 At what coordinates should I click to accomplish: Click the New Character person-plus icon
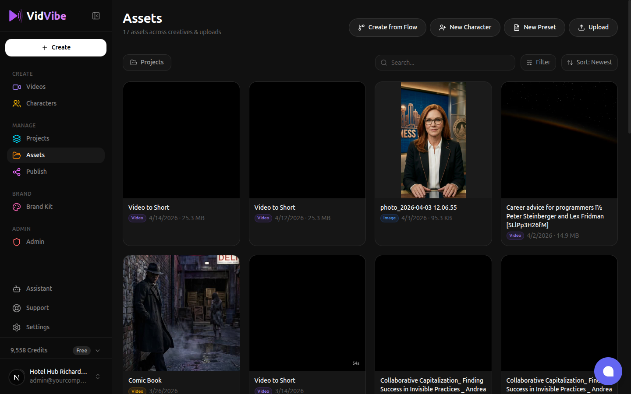coord(443,28)
